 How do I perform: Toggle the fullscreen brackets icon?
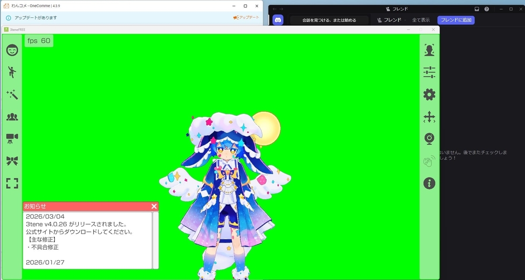(x=12, y=183)
